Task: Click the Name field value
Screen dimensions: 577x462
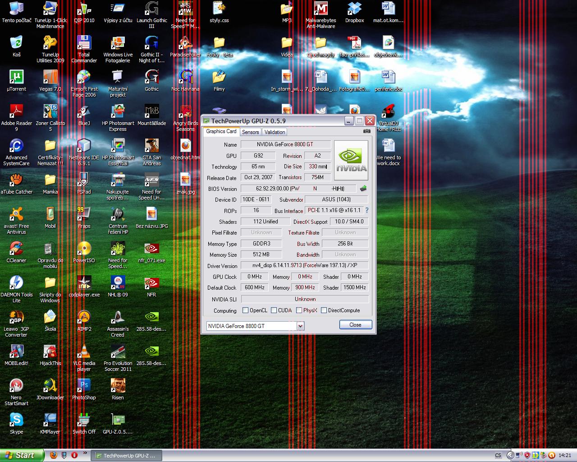Action: 286,144
